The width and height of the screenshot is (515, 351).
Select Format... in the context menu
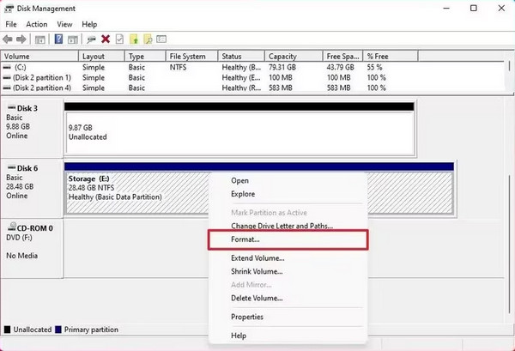(288, 239)
